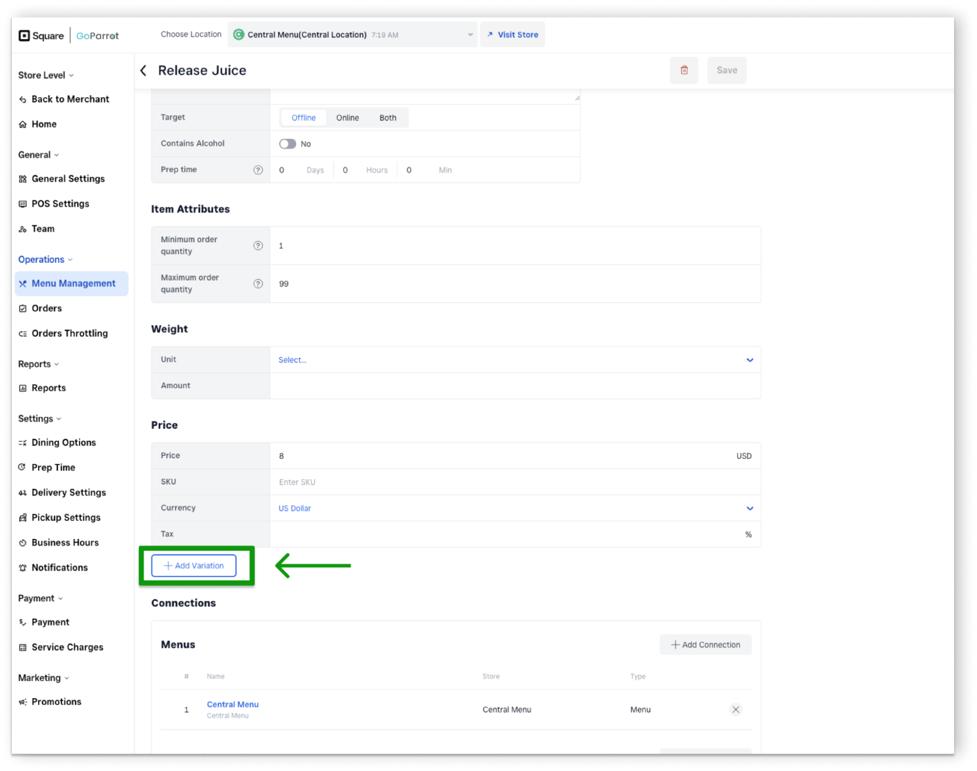Remove the Central Menu connection with X
977x771 pixels.
[x=735, y=709]
